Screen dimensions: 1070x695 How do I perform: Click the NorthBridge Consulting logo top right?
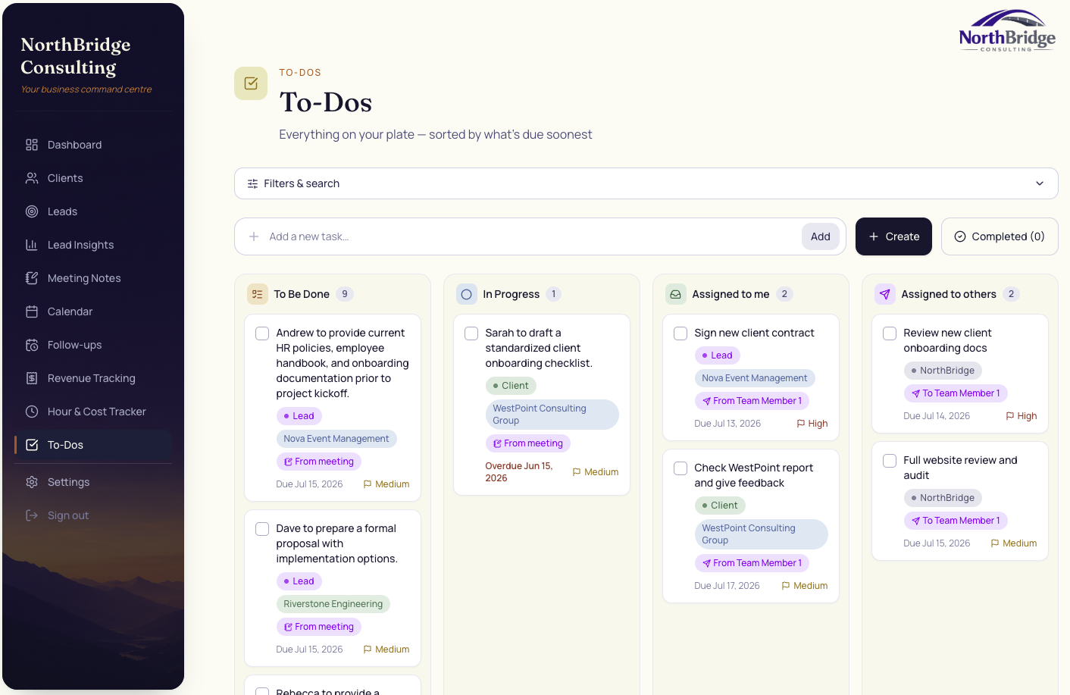tap(1007, 31)
